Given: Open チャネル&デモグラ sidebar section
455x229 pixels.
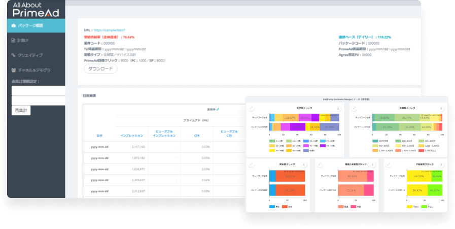Looking at the screenshot, I should [x=36, y=70].
